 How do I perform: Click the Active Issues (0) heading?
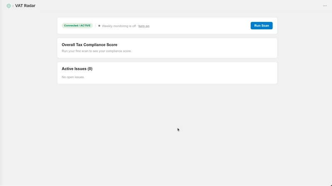coord(77,69)
